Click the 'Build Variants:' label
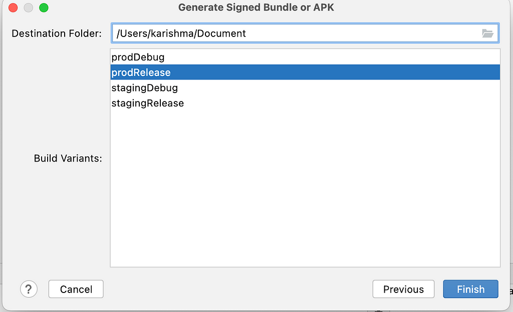The width and height of the screenshot is (513, 312). [x=68, y=158]
